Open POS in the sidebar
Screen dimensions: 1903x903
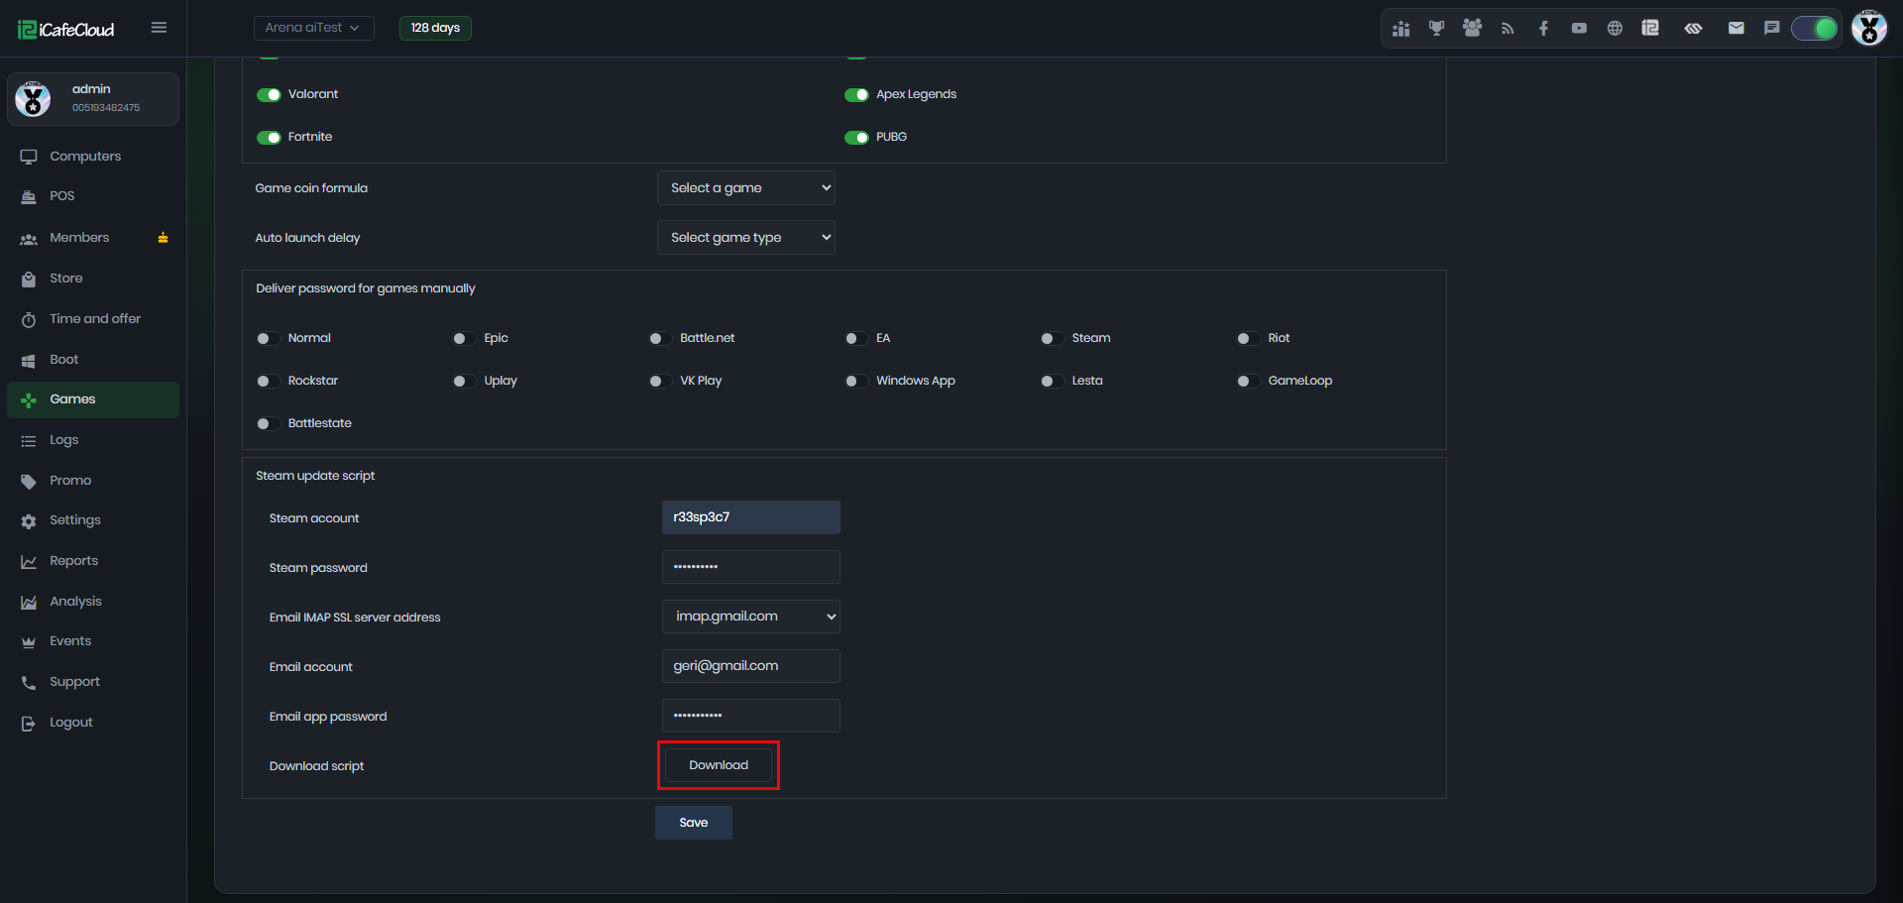pos(93,196)
